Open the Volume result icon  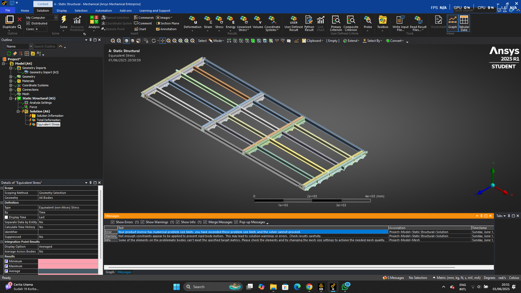pos(258,20)
